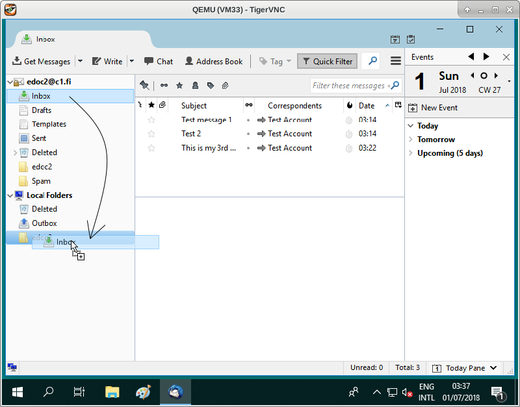Viewport: 520px width, 407px height.
Task: Click the 'Filter these messages' search box
Action: coord(351,86)
